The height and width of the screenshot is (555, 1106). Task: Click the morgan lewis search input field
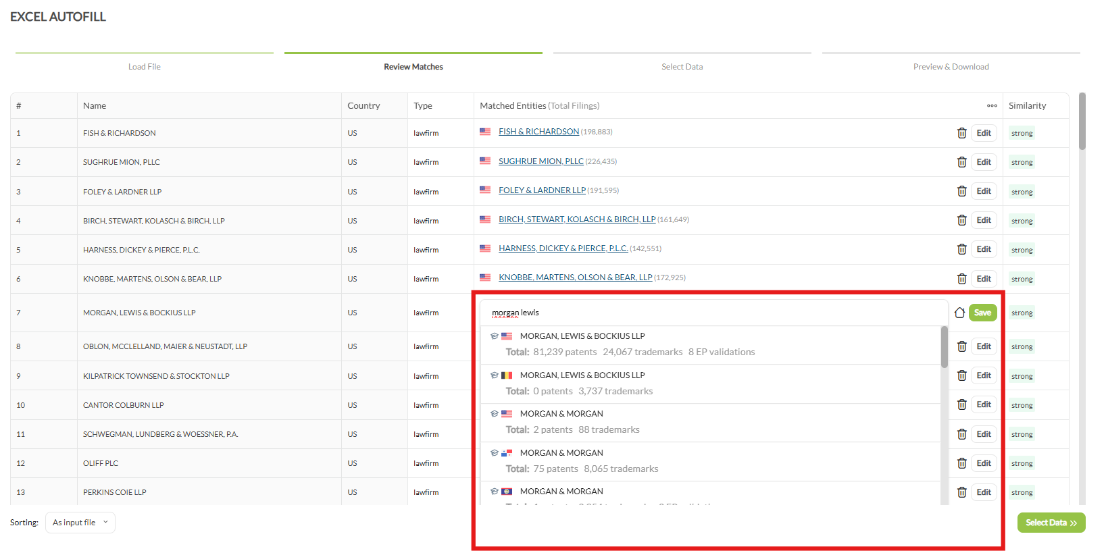pos(714,313)
